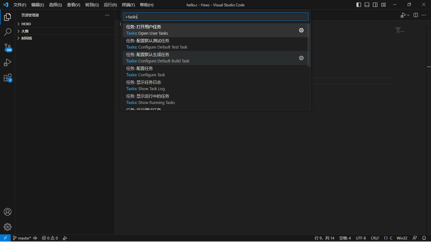Click the command palette input field

[215, 17]
